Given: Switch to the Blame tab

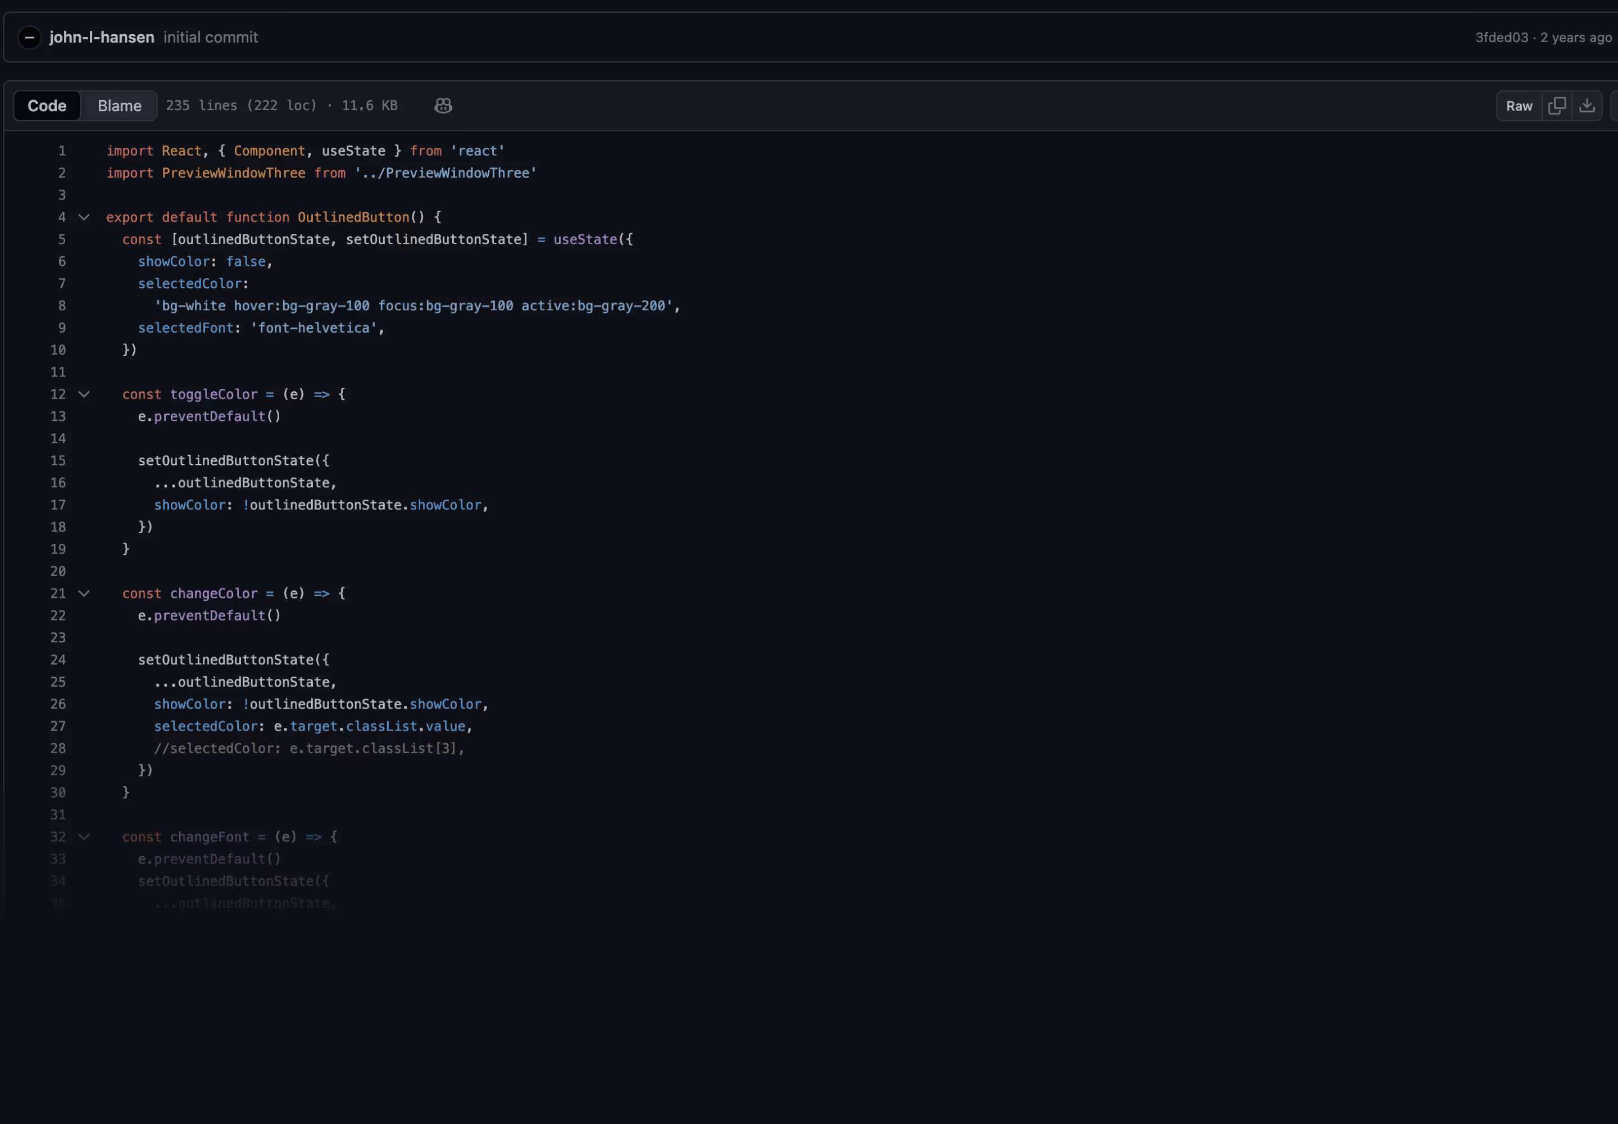Looking at the screenshot, I should click(x=119, y=105).
